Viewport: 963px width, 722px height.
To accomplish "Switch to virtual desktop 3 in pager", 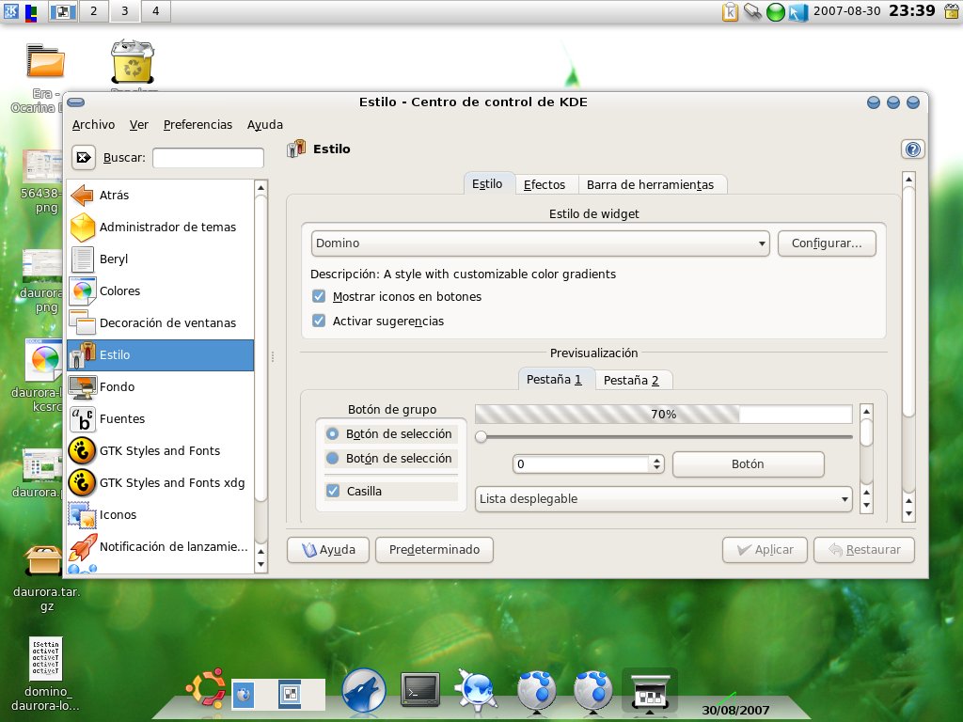I will click(125, 11).
